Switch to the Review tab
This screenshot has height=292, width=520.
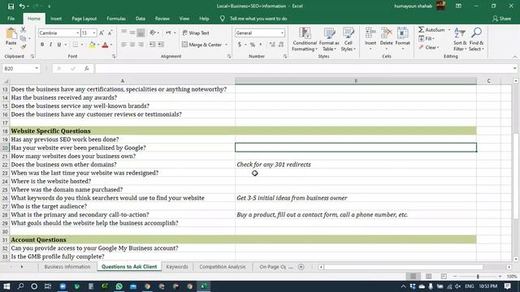click(162, 19)
